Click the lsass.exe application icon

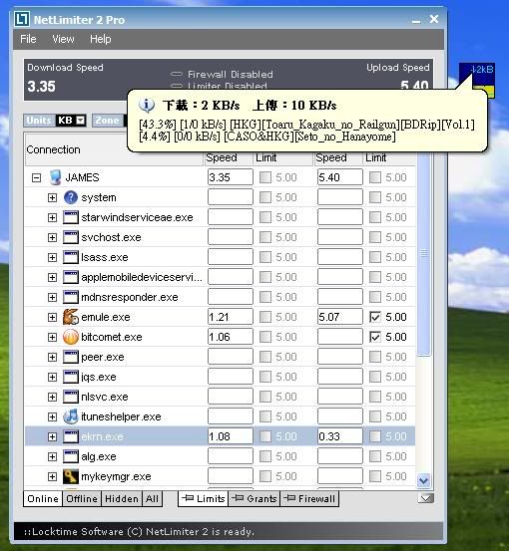pos(71,257)
